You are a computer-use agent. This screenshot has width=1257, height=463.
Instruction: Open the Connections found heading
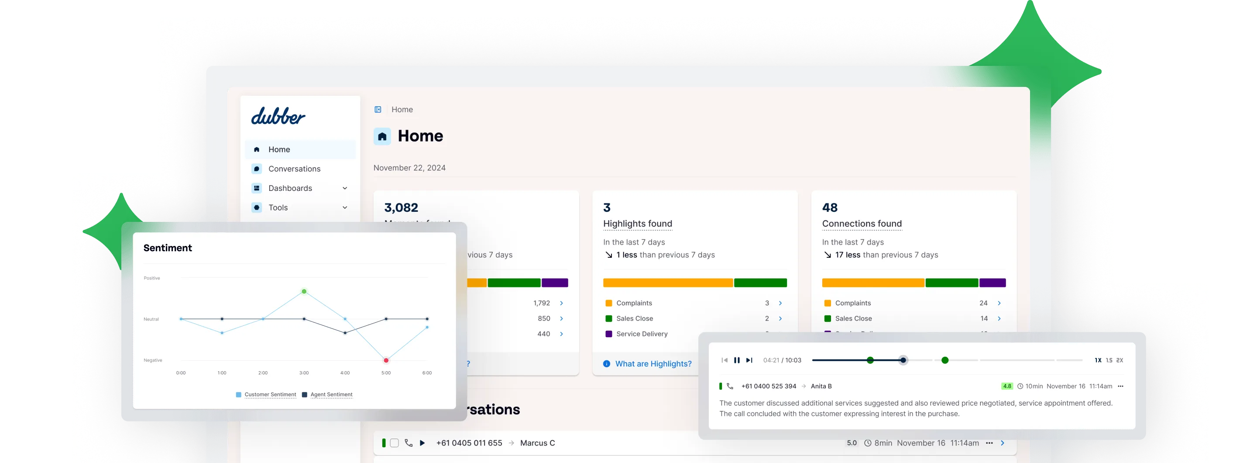862,224
